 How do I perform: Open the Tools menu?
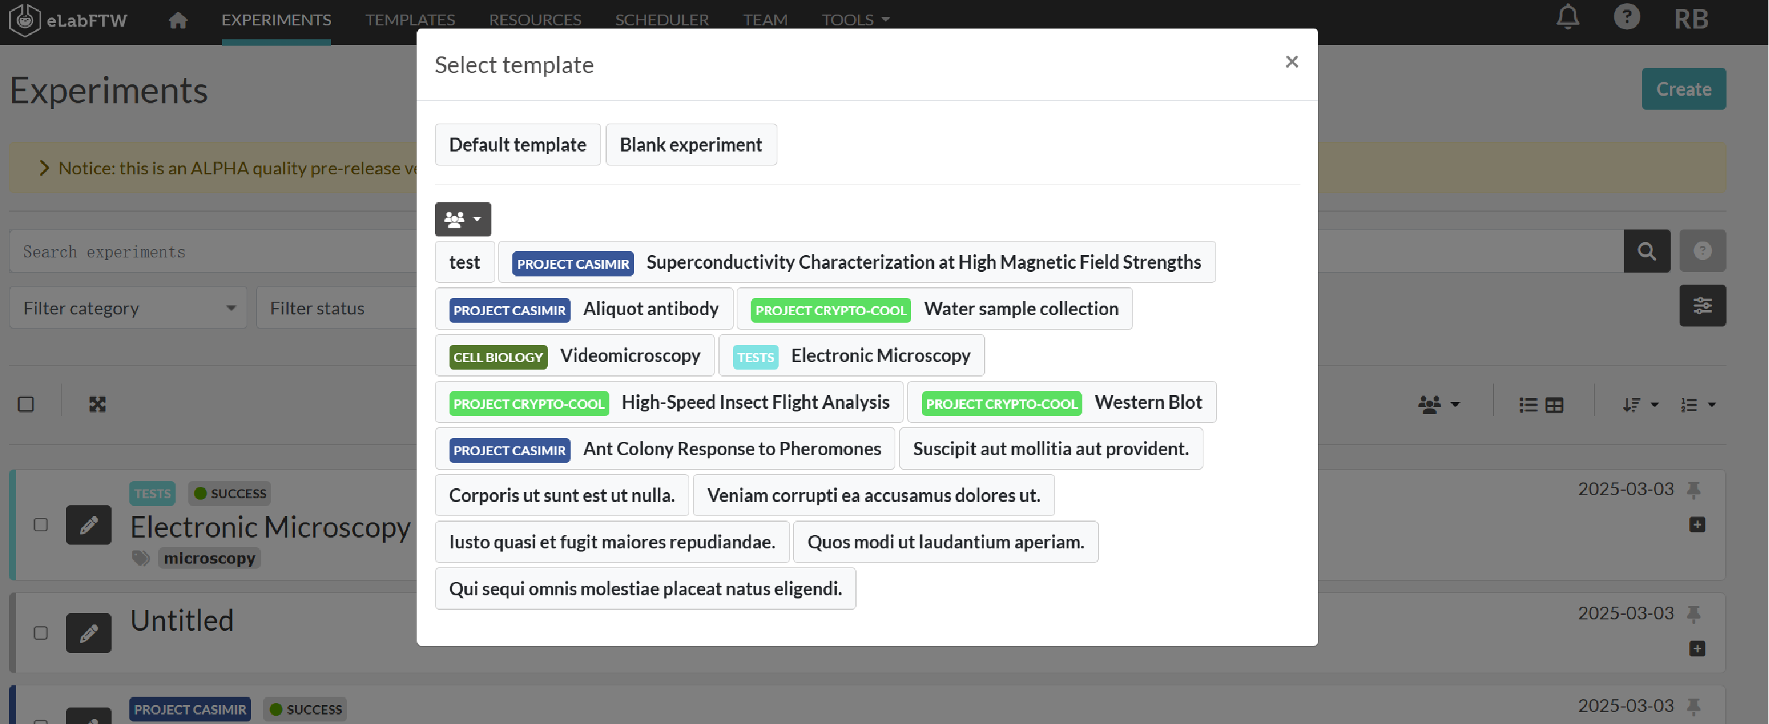click(x=855, y=20)
